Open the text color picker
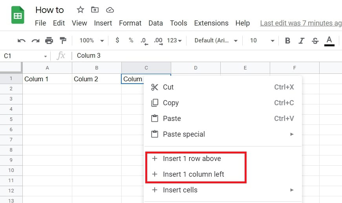The height and width of the screenshot is (203, 342). point(329,40)
